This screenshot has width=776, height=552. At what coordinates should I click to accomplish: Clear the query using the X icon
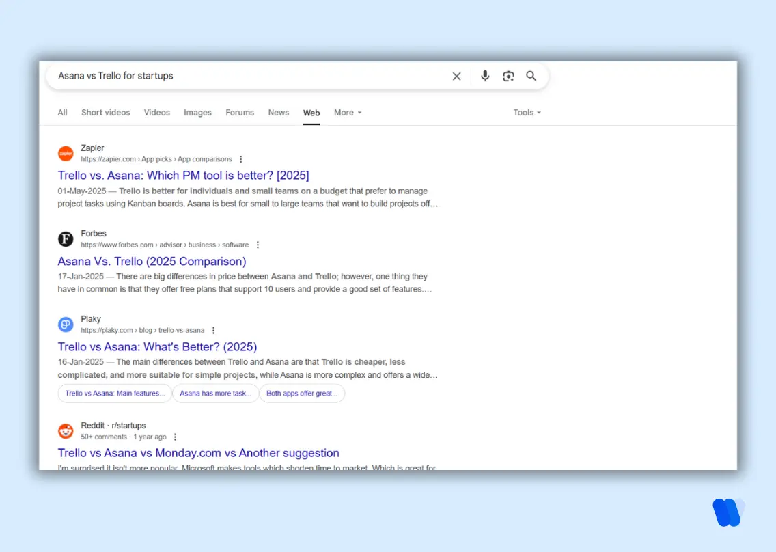coord(456,76)
